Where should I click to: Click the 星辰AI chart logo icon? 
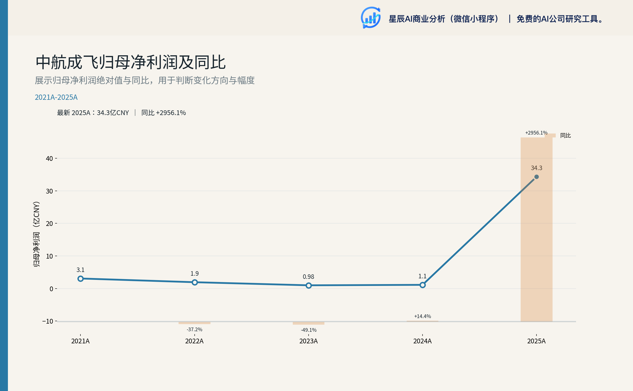pyautogui.click(x=371, y=18)
